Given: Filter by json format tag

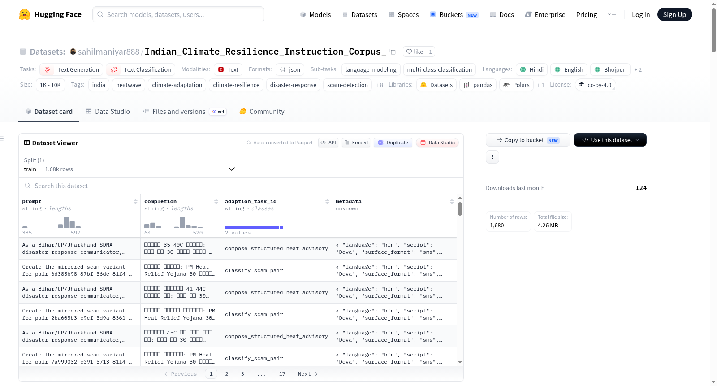Looking at the screenshot, I should click(290, 69).
